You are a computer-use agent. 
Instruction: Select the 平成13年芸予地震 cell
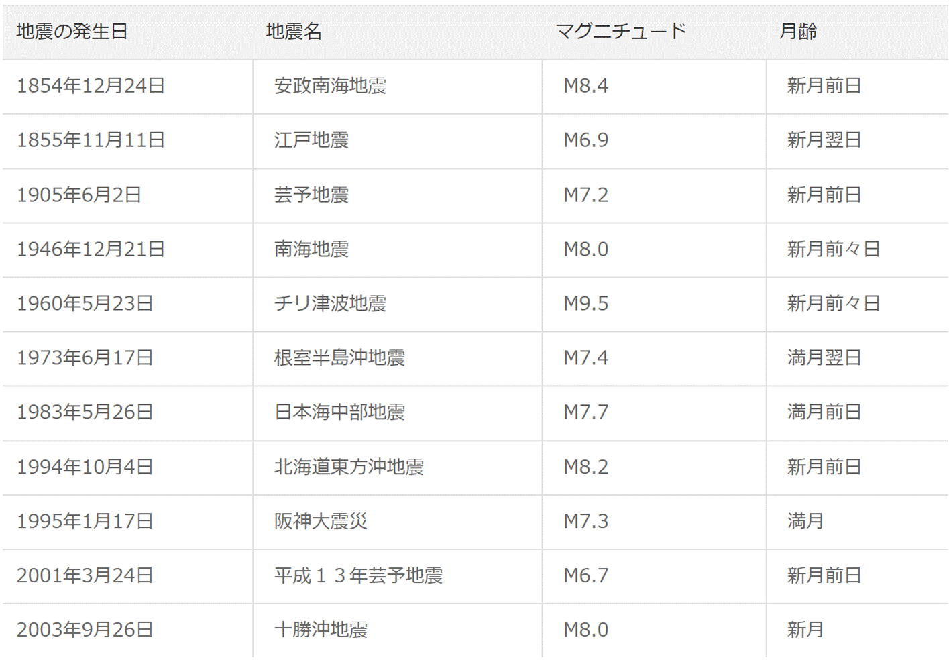point(358,575)
